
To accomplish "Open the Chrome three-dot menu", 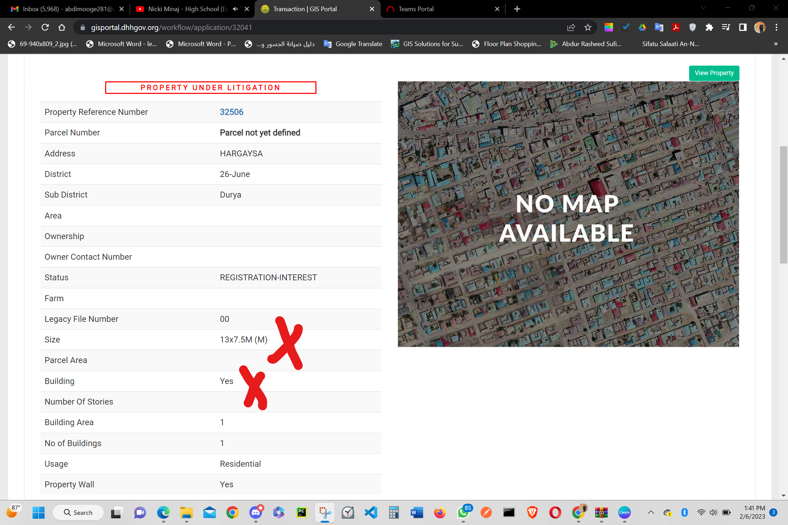I will (x=776, y=27).
